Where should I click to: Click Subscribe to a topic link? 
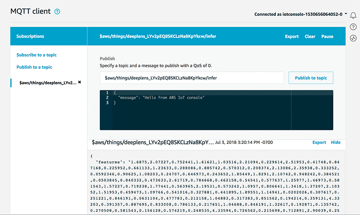coord(36,55)
